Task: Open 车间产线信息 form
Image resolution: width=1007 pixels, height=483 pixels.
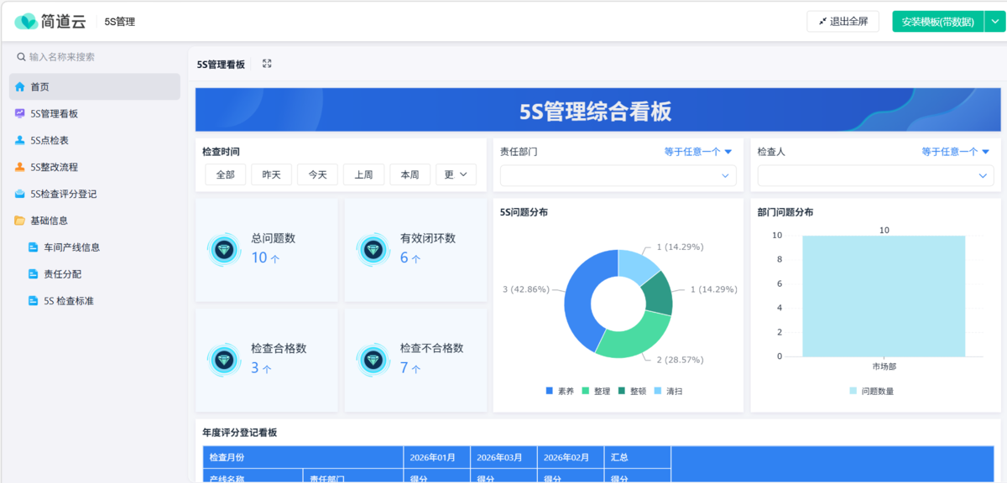Action: pyautogui.click(x=95, y=247)
